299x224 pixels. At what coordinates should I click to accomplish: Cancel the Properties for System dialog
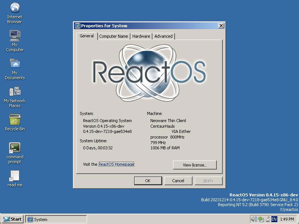pyautogui.click(x=178, y=181)
